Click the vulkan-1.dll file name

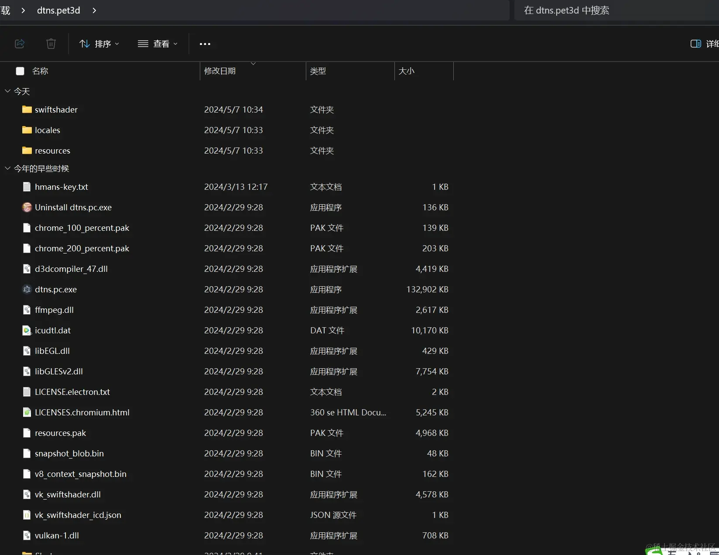click(57, 535)
